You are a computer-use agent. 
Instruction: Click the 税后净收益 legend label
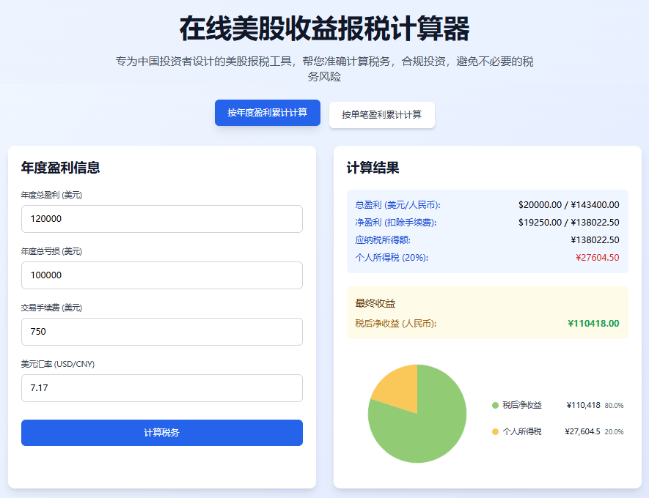tap(522, 405)
